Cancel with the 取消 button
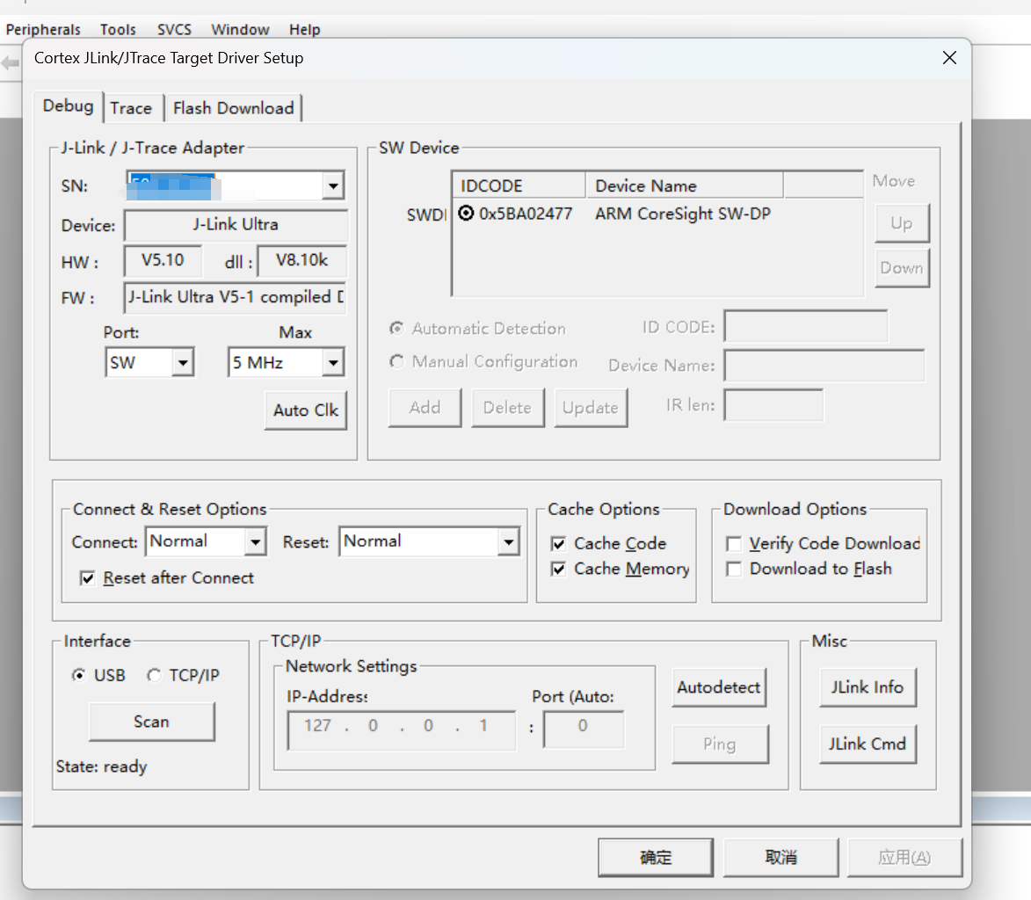Viewport: 1031px width, 900px height. 781,857
